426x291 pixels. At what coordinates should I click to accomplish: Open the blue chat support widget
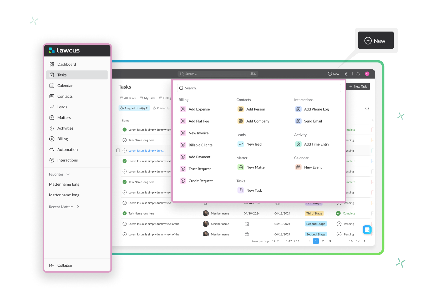pos(367,230)
